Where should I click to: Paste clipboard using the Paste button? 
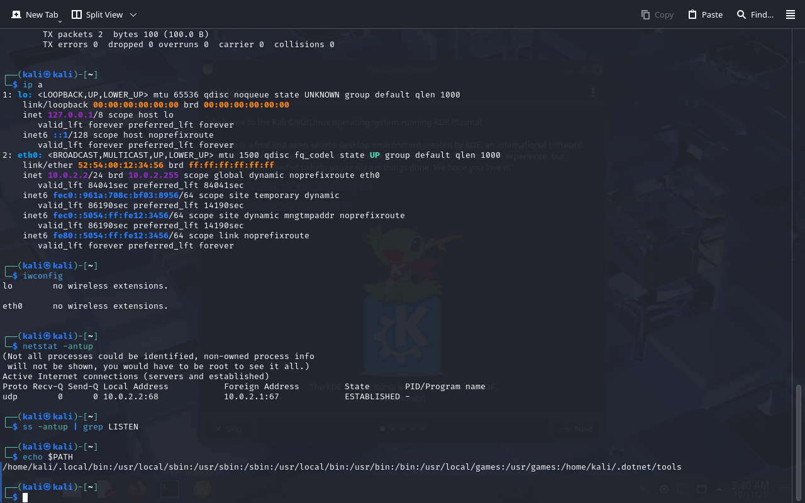click(705, 14)
